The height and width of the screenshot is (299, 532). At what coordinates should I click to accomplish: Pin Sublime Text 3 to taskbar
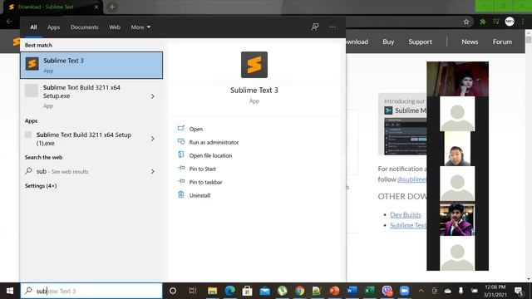[x=205, y=182]
